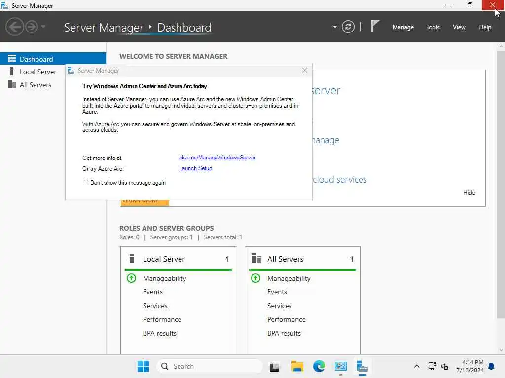Open the View menu

point(459,27)
